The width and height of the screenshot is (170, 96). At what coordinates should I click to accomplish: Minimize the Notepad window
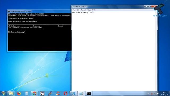click(146, 6)
